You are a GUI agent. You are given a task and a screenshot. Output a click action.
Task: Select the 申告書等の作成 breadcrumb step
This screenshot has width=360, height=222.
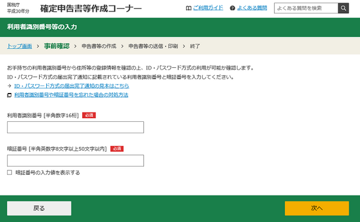pos(99,46)
